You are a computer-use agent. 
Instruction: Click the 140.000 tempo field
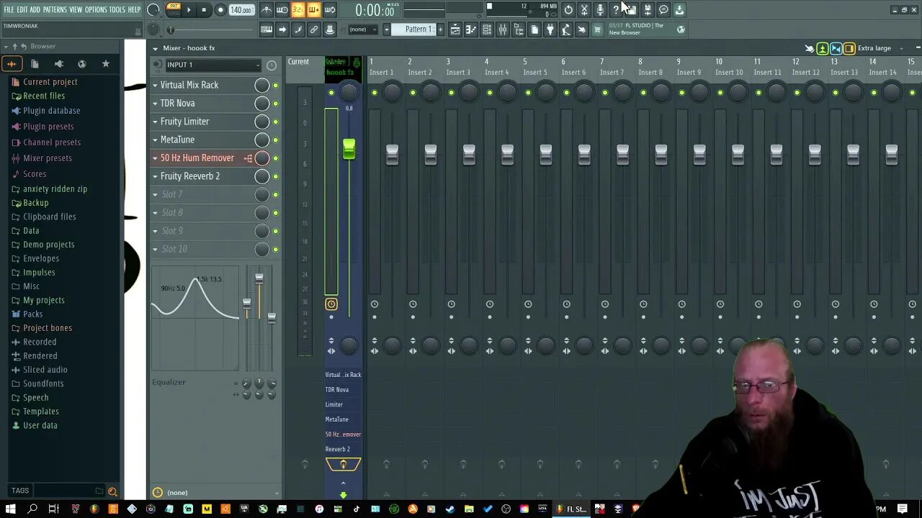pyautogui.click(x=241, y=10)
